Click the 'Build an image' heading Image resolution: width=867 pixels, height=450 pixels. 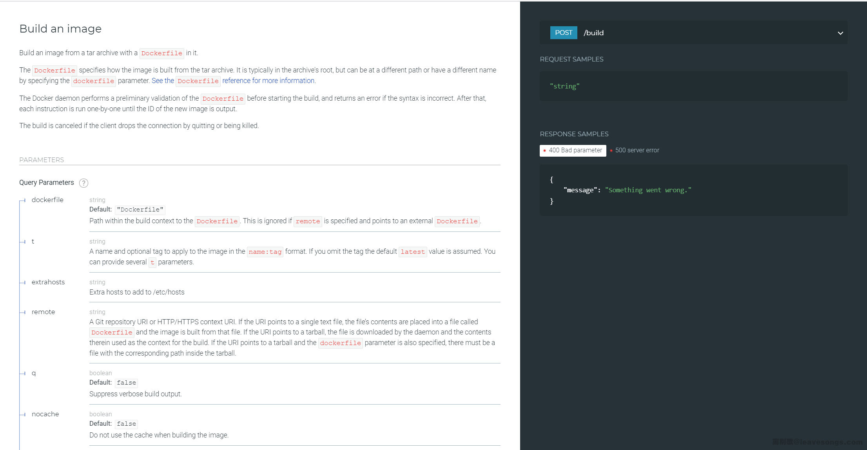point(60,29)
